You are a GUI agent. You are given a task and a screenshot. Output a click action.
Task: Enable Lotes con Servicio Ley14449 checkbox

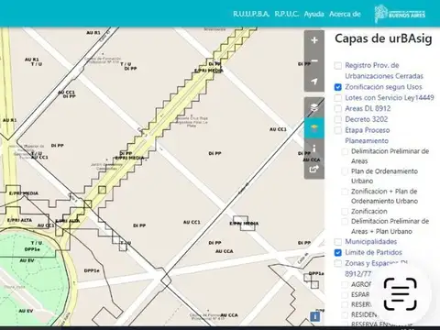pos(337,98)
